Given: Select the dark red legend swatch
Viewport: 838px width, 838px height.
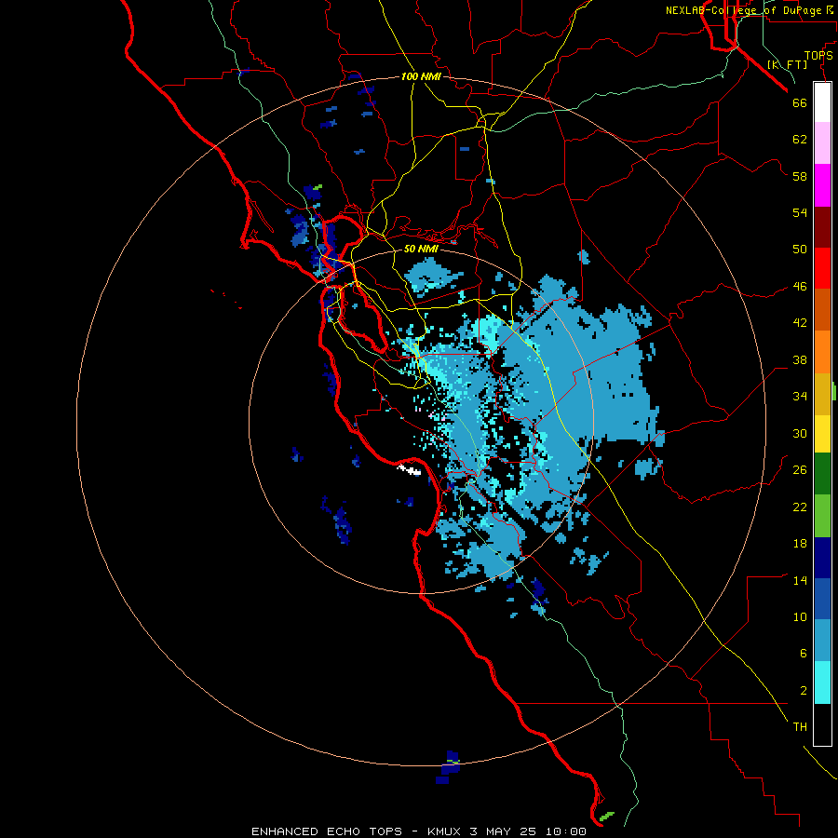Looking at the screenshot, I should (822, 227).
